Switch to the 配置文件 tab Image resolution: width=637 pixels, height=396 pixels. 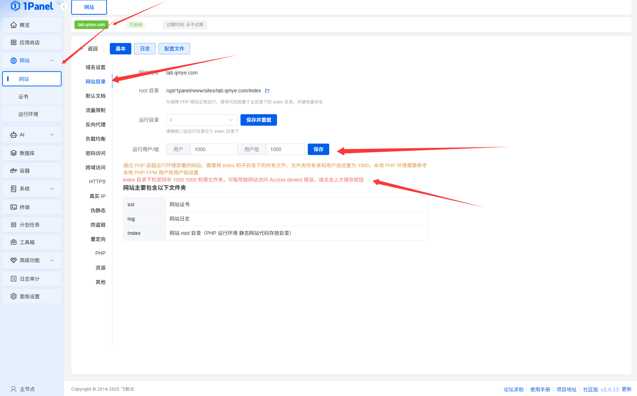[174, 49]
